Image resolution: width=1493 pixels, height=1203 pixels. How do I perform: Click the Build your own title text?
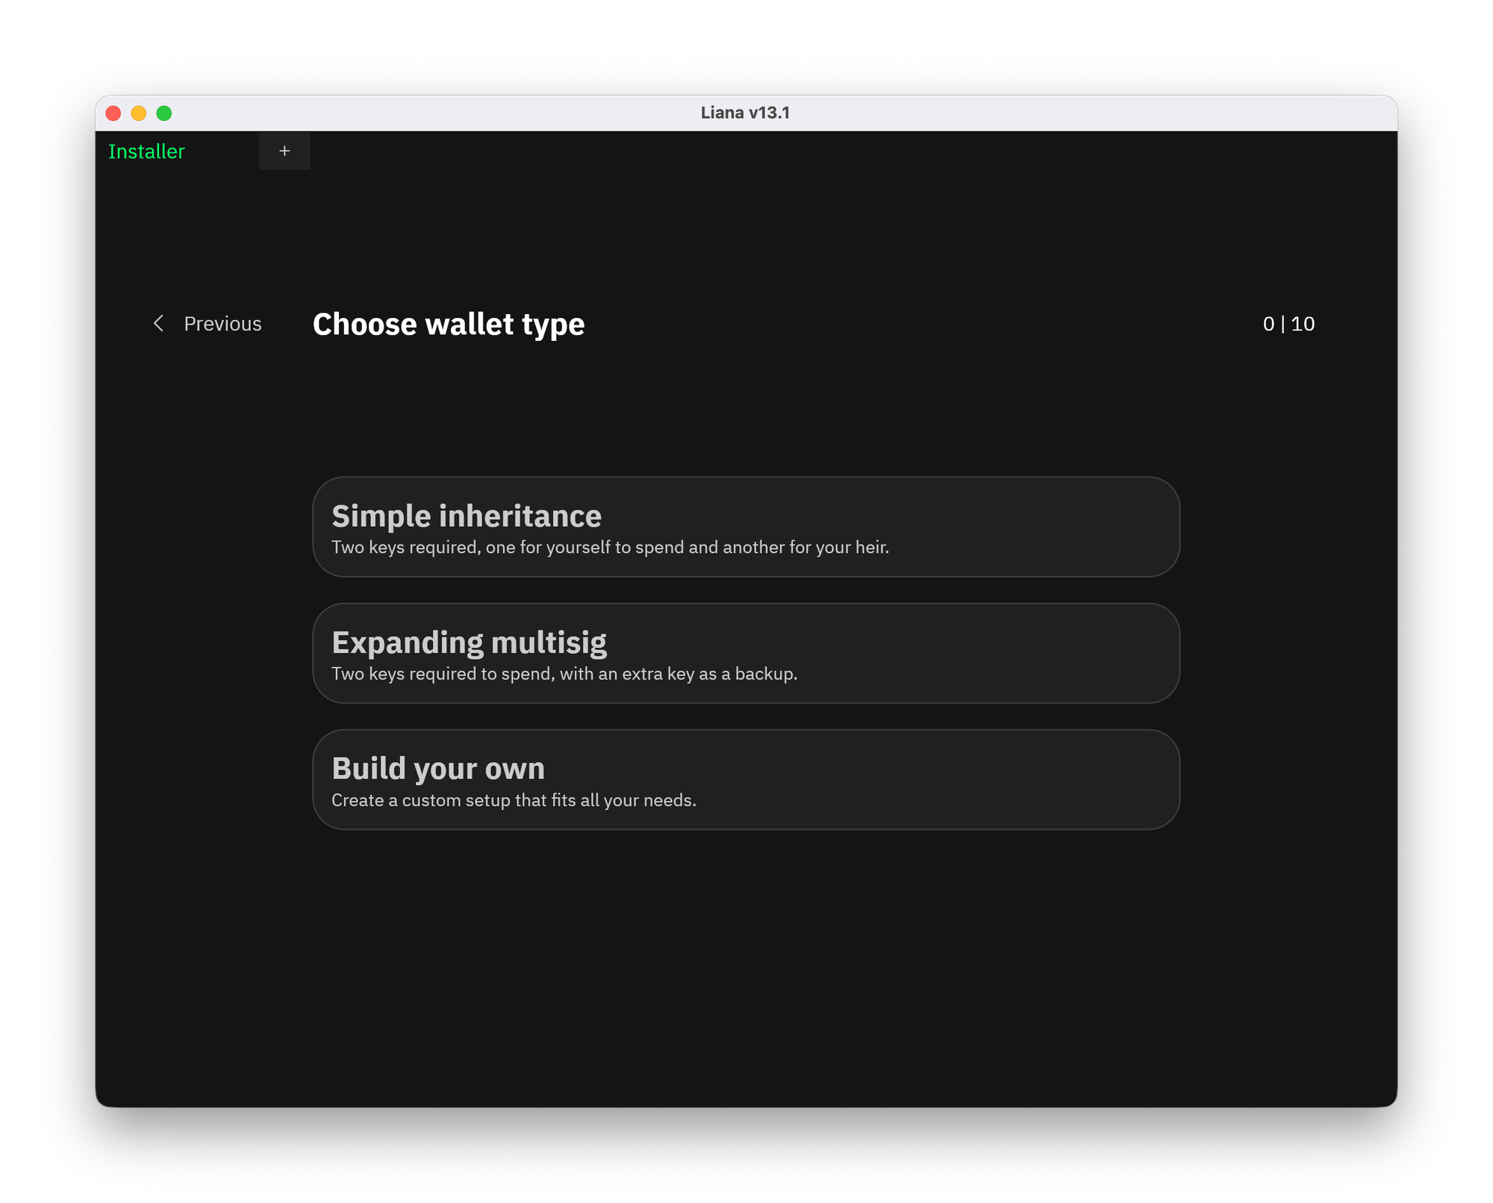[x=438, y=769]
